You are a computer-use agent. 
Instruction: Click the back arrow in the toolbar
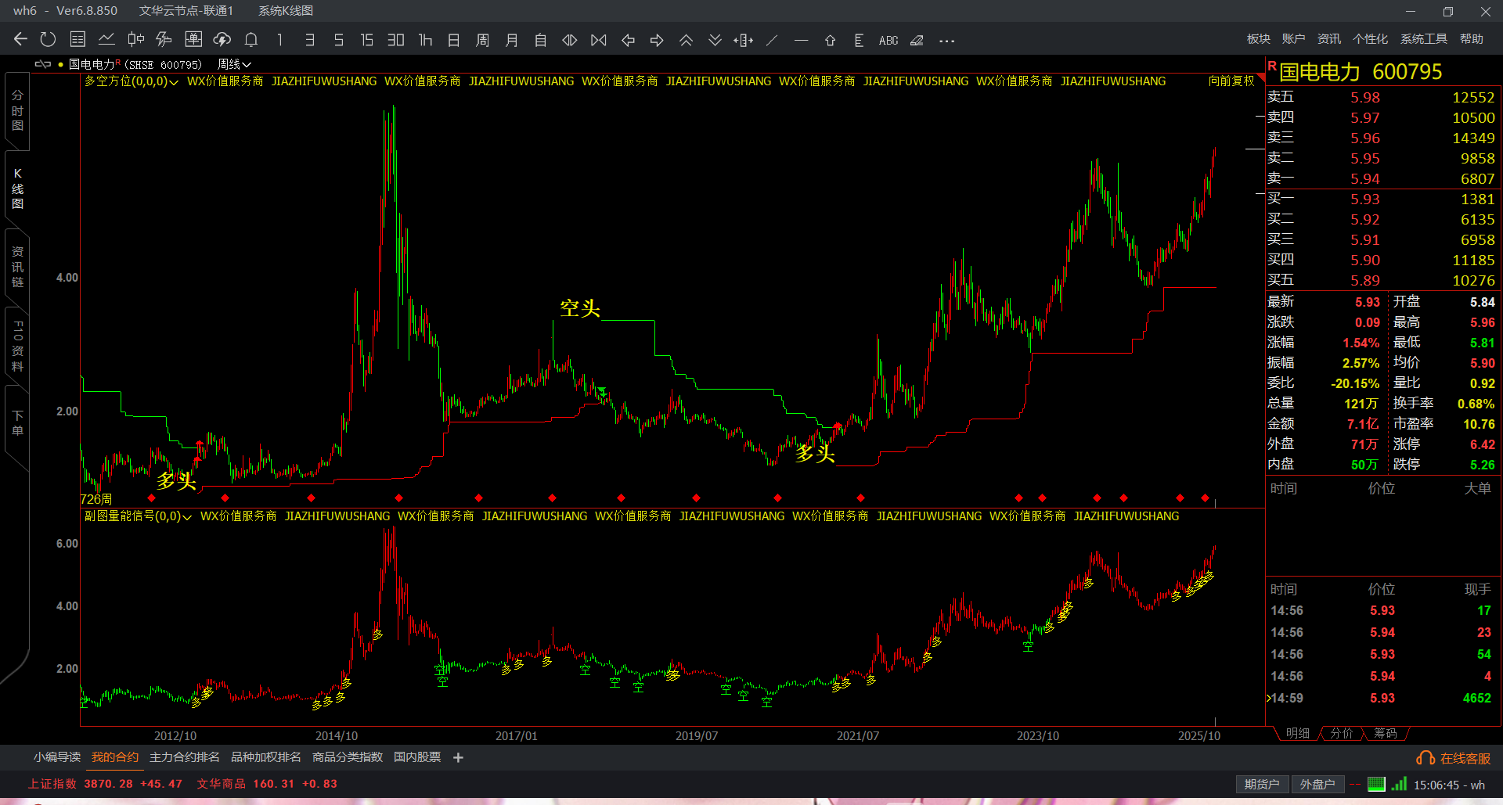pyautogui.click(x=20, y=39)
